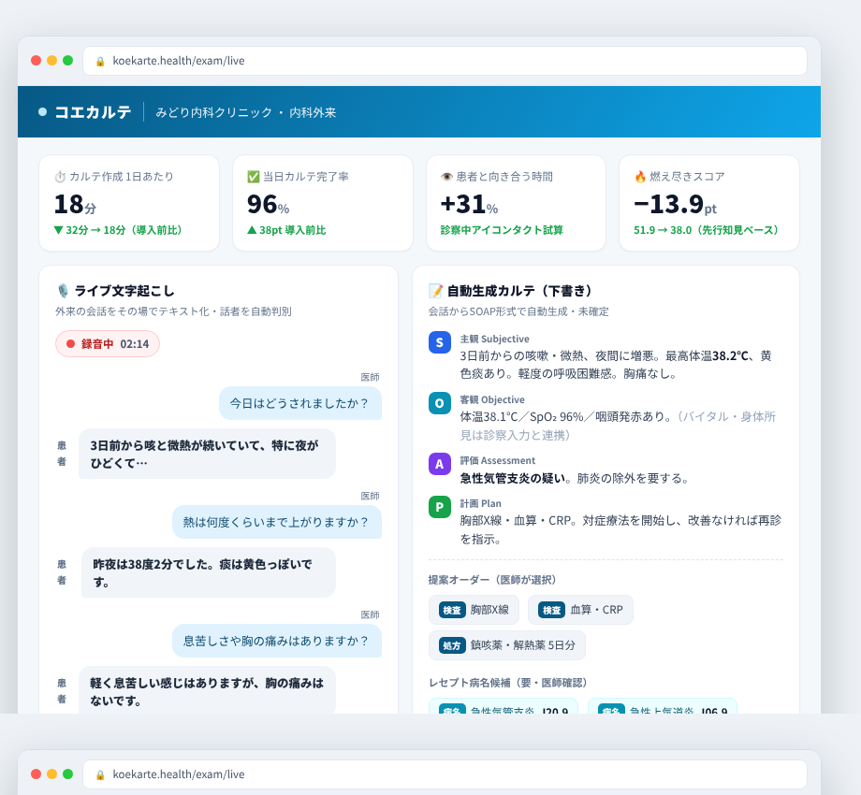
Task: Select the 検査 胸部X線 order chip
Action: (x=474, y=610)
